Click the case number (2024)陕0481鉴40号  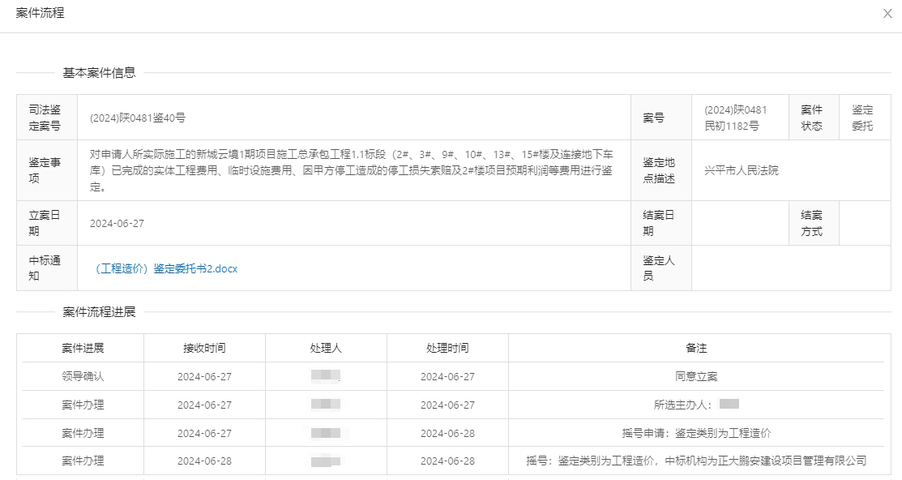[138, 118]
